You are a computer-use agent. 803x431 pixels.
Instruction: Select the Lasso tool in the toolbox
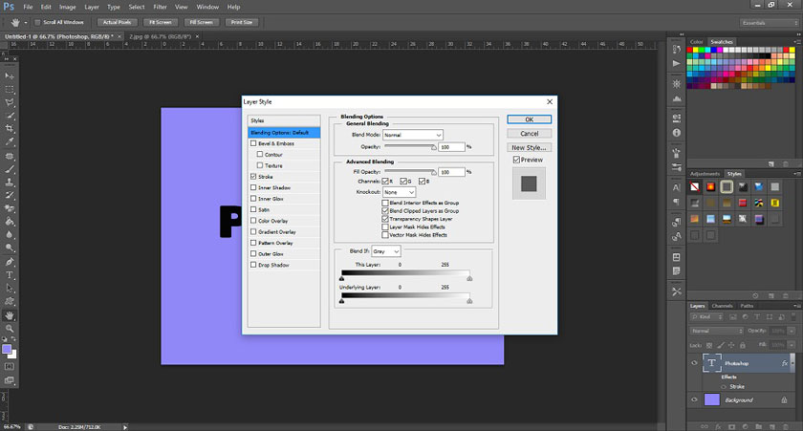coord(10,102)
